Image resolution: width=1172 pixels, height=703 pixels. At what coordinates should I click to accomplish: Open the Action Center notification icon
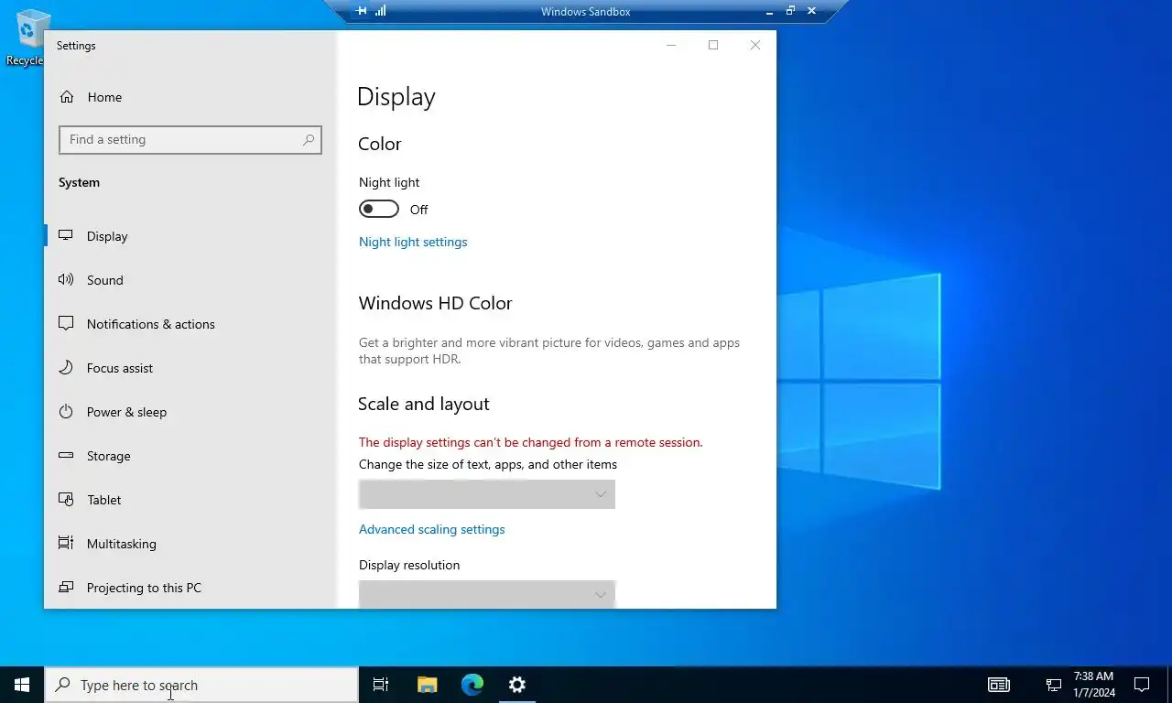point(1142,685)
